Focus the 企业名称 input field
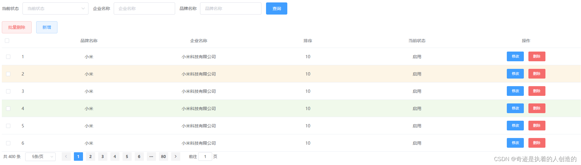The height and width of the screenshot is (165, 581). [144, 8]
